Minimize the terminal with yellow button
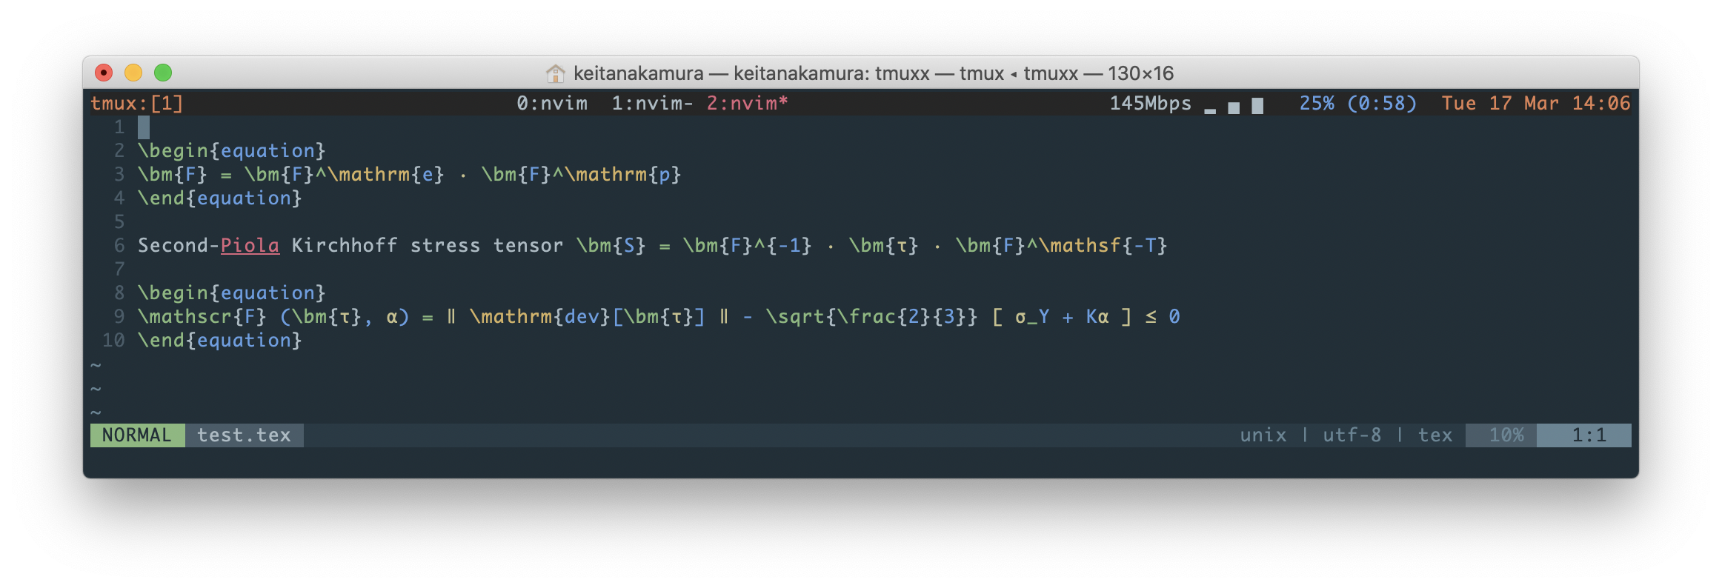Image resolution: width=1722 pixels, height=588 pixels. tap(133, 73)
